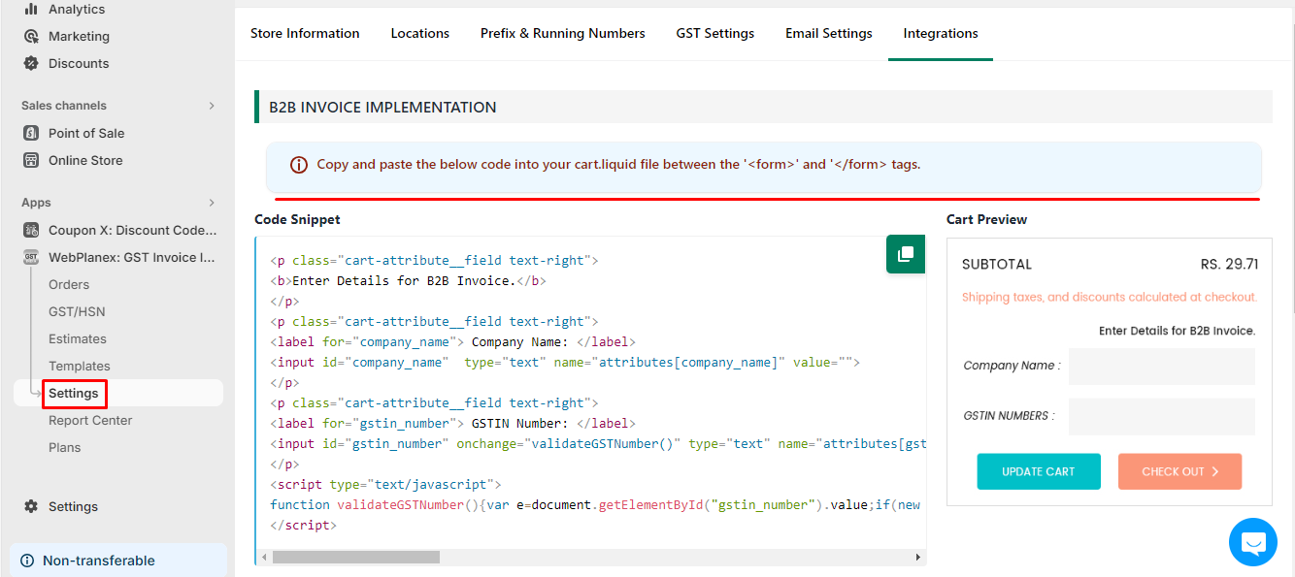Expand the Apps section chevron
Viewport: 1295px width, 577px height.
pos(212,203)
